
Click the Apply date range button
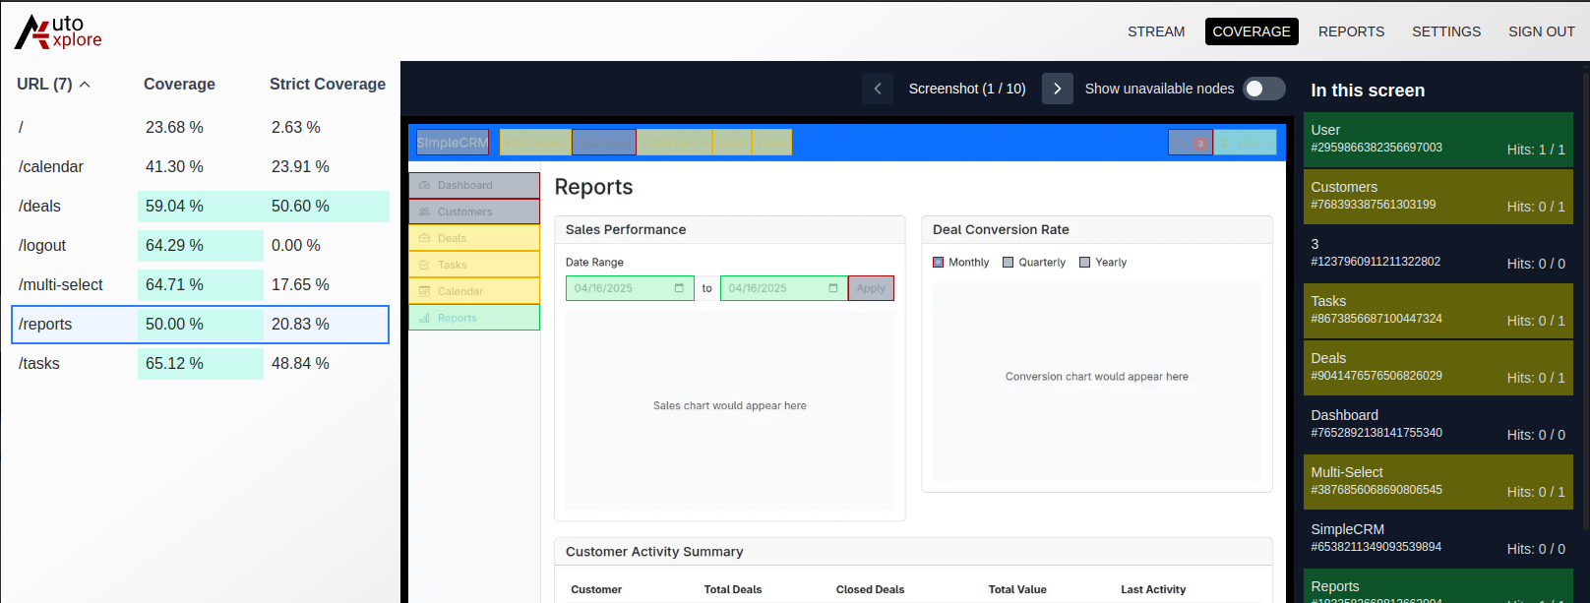pyautogui.click(x=871, y=288)
